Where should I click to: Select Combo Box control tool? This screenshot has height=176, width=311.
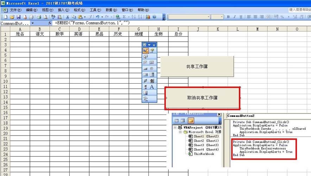[152, 75]
